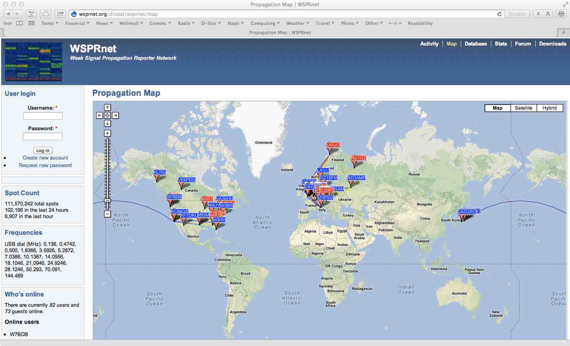Pan the map up with the arrow button
570x346 pixels.
(x=107, y=108)
